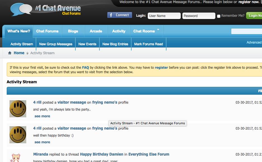Viewport: 262px width, 162px height.
Task: Open visitor message link on 'always late' post
Action: (72, 103)
